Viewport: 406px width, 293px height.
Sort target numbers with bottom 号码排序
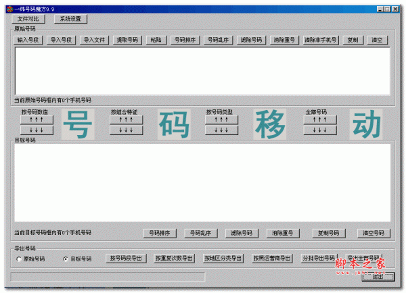coord(160,234)
